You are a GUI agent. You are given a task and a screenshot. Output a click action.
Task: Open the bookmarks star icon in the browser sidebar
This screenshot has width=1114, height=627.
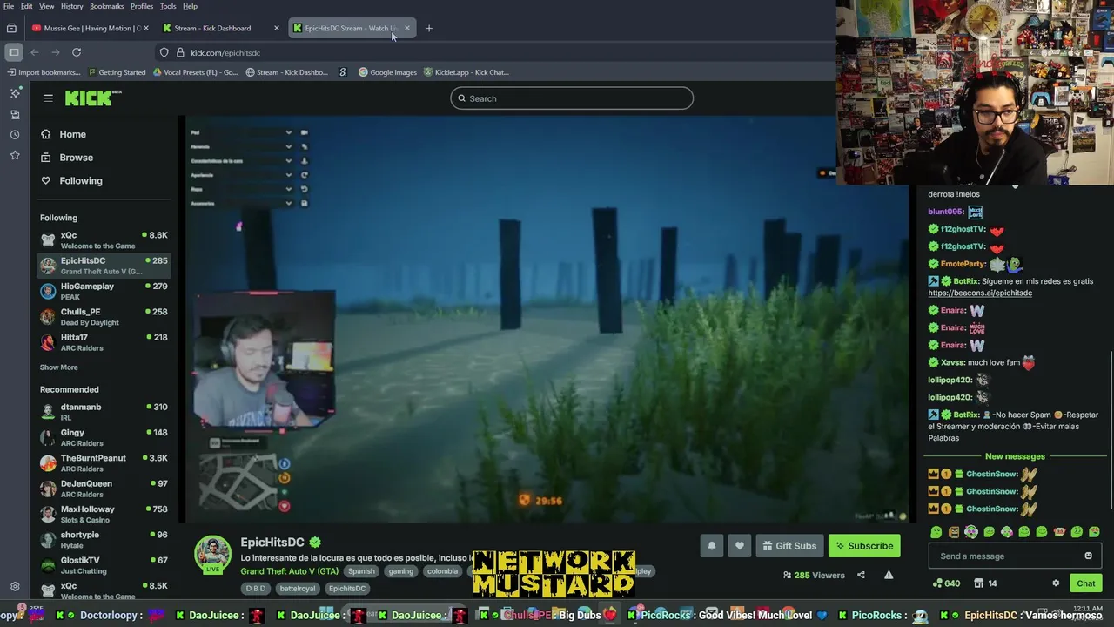(x=15, y=155)
